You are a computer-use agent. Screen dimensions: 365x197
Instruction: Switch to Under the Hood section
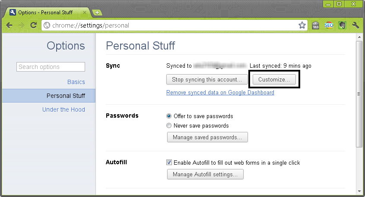(x=63, y=109)
